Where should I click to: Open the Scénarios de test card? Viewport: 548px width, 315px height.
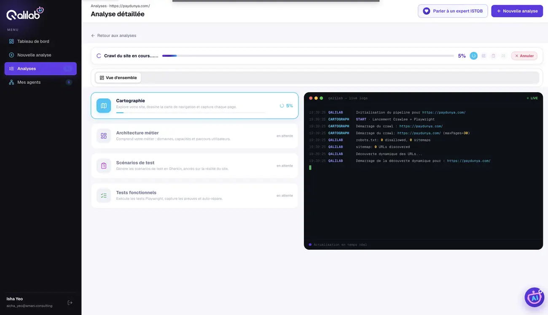[x=195, y=166]
